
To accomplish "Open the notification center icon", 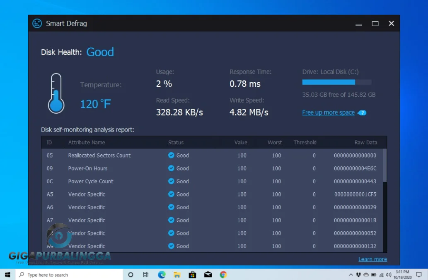I will tap(419, 275).
